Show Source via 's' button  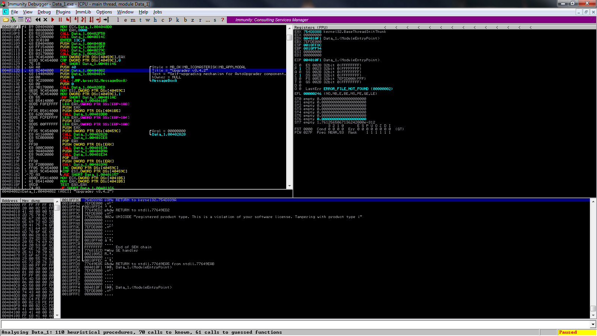point(215,20)
